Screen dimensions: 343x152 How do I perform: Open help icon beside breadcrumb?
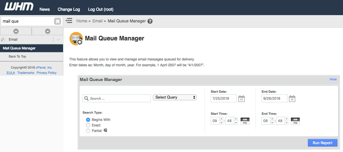tap(150, 21)
